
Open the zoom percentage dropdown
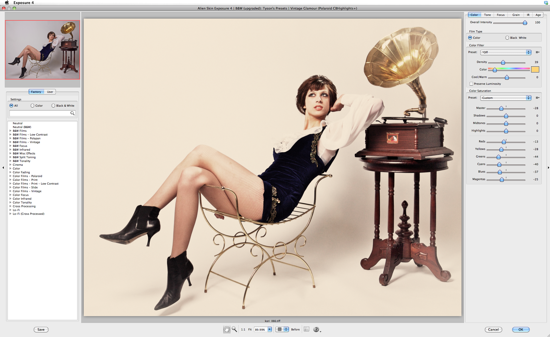[x=270, y=329]
